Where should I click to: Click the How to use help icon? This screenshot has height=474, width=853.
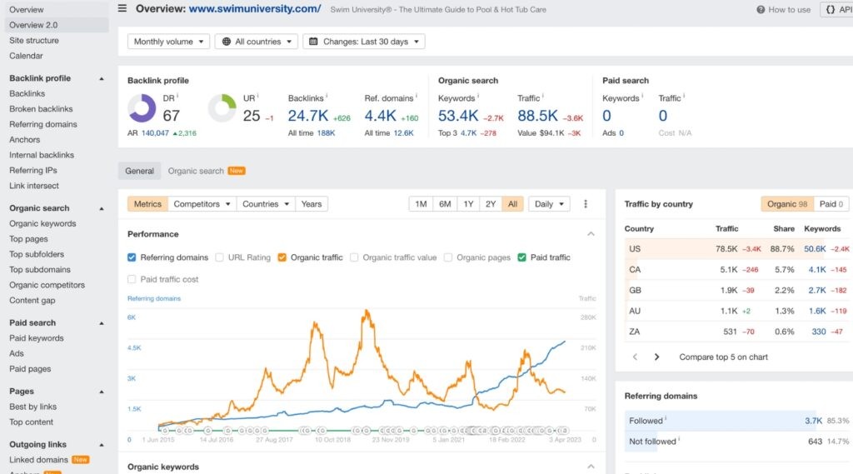pos(761,10)
